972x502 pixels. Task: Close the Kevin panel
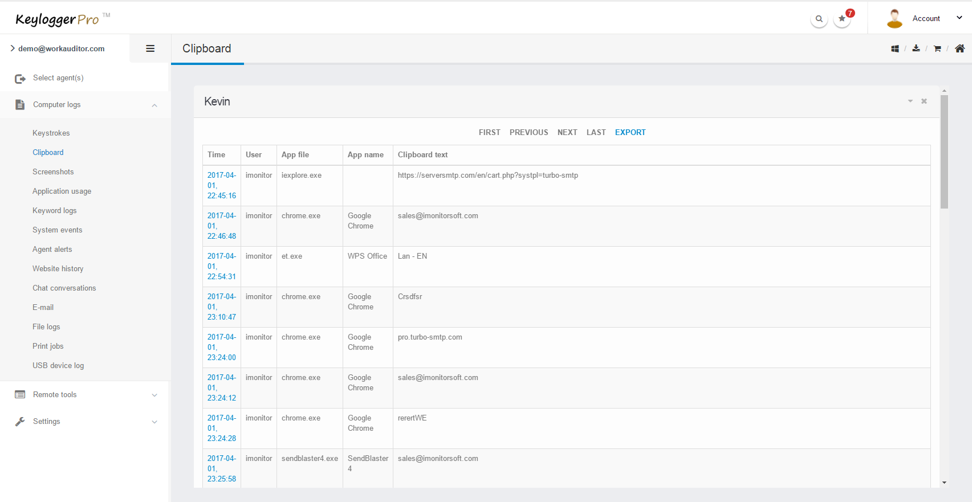pos(924,101)
